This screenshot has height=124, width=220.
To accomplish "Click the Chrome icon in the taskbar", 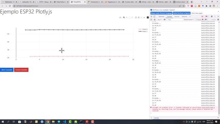I will point(48,122).
